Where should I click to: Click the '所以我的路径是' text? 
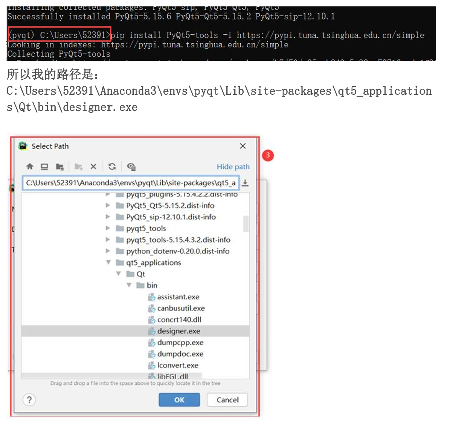(53, 74)
